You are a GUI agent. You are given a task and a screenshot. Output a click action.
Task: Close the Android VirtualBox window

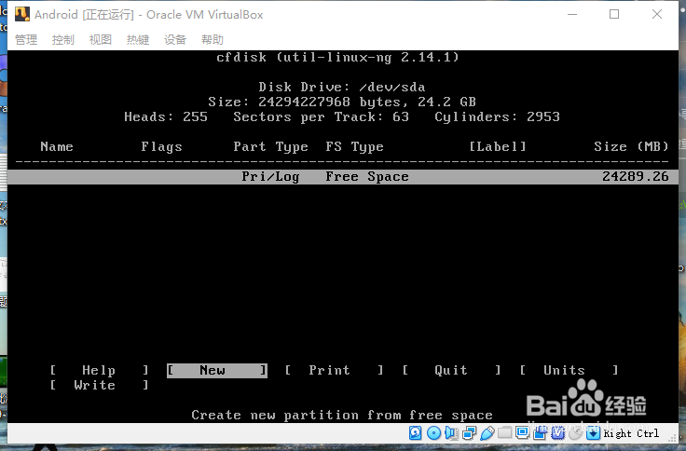tap(657, 14)
